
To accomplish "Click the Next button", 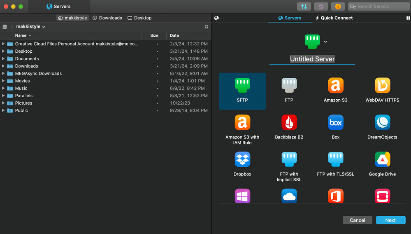I will (390, 220).
